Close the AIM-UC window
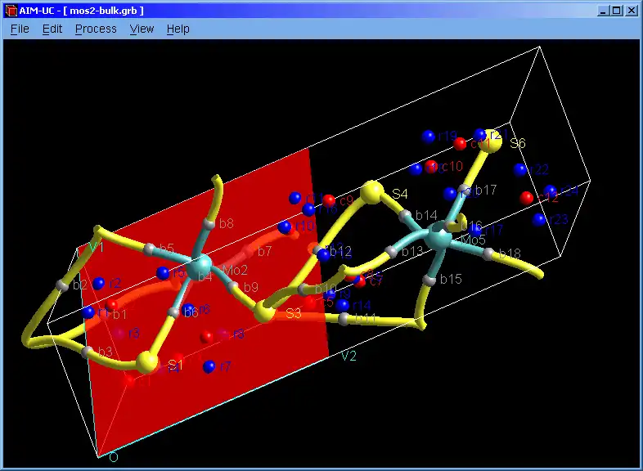 point(631,11)
